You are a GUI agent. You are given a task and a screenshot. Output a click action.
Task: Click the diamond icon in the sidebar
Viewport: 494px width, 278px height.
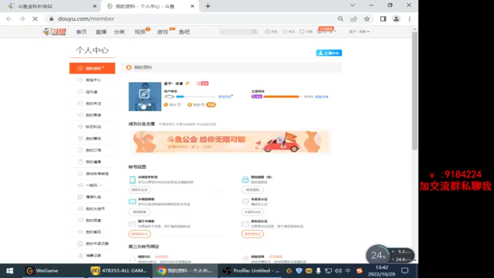pyautogui.click(x=80, y=127)
